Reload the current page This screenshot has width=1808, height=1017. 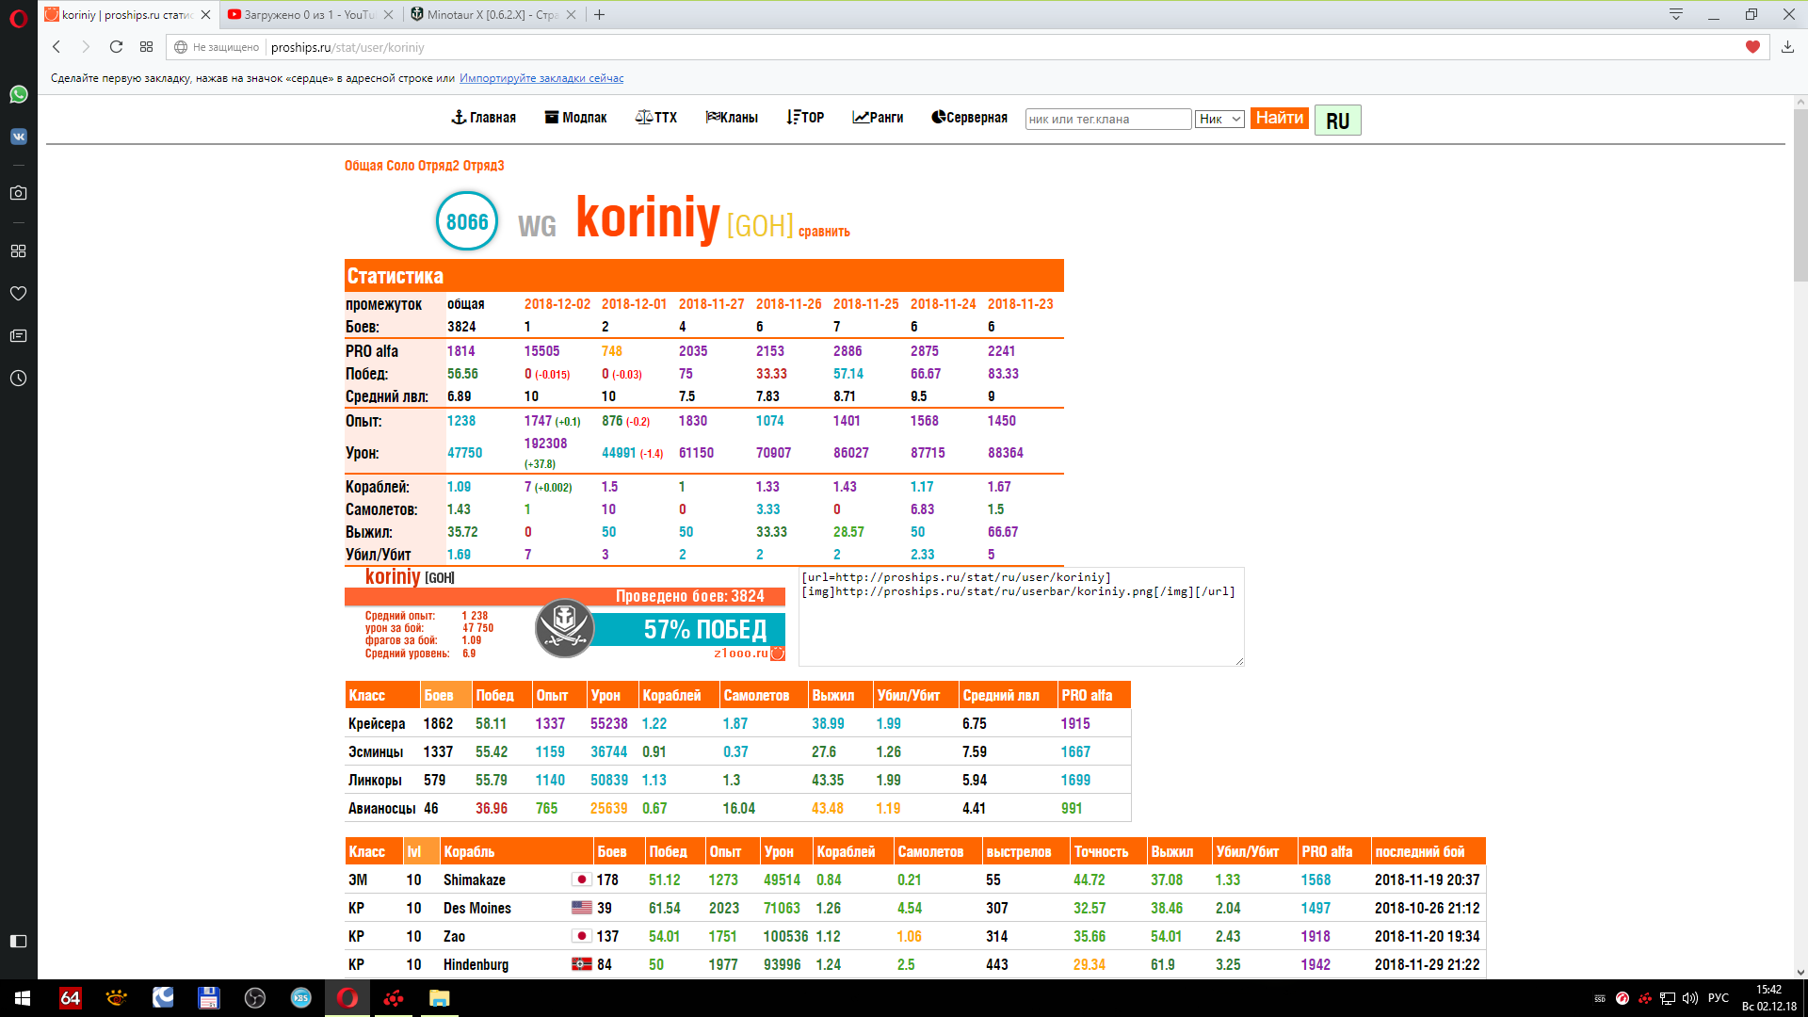(116, 47)
